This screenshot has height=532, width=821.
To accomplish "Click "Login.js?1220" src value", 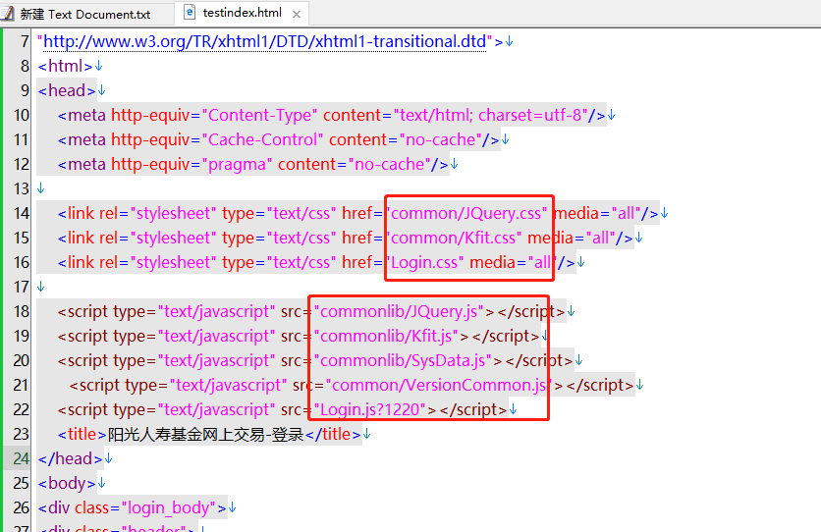I will (369, 410).
